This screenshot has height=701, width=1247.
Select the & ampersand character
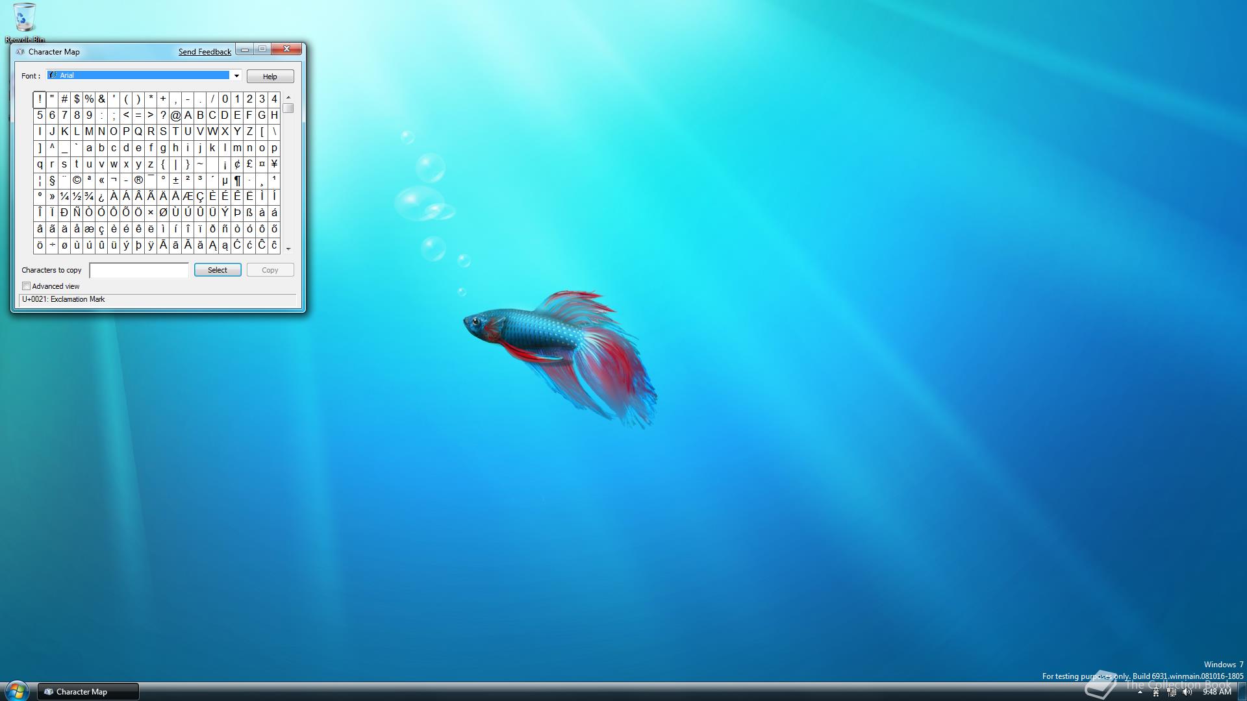click(x=101, y=99)
